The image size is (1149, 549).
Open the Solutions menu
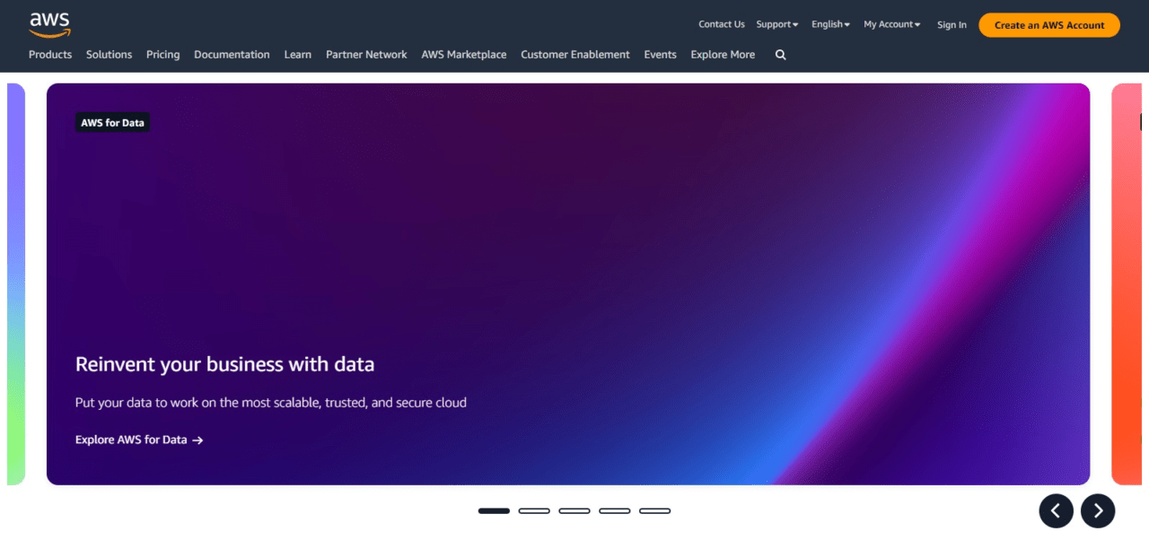click(x=109, y=55)
